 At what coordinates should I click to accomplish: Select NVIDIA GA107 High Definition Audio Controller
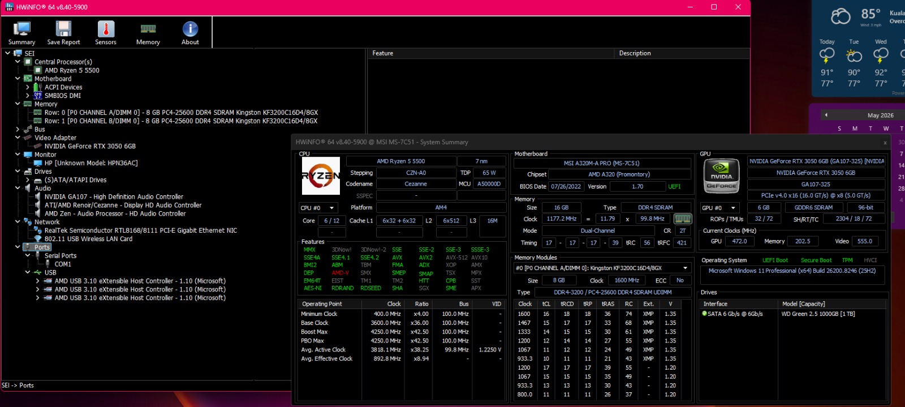[x=114, y=197]
